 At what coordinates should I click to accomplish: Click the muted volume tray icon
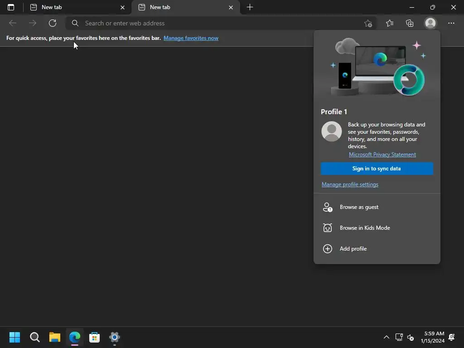pos(411,337)
